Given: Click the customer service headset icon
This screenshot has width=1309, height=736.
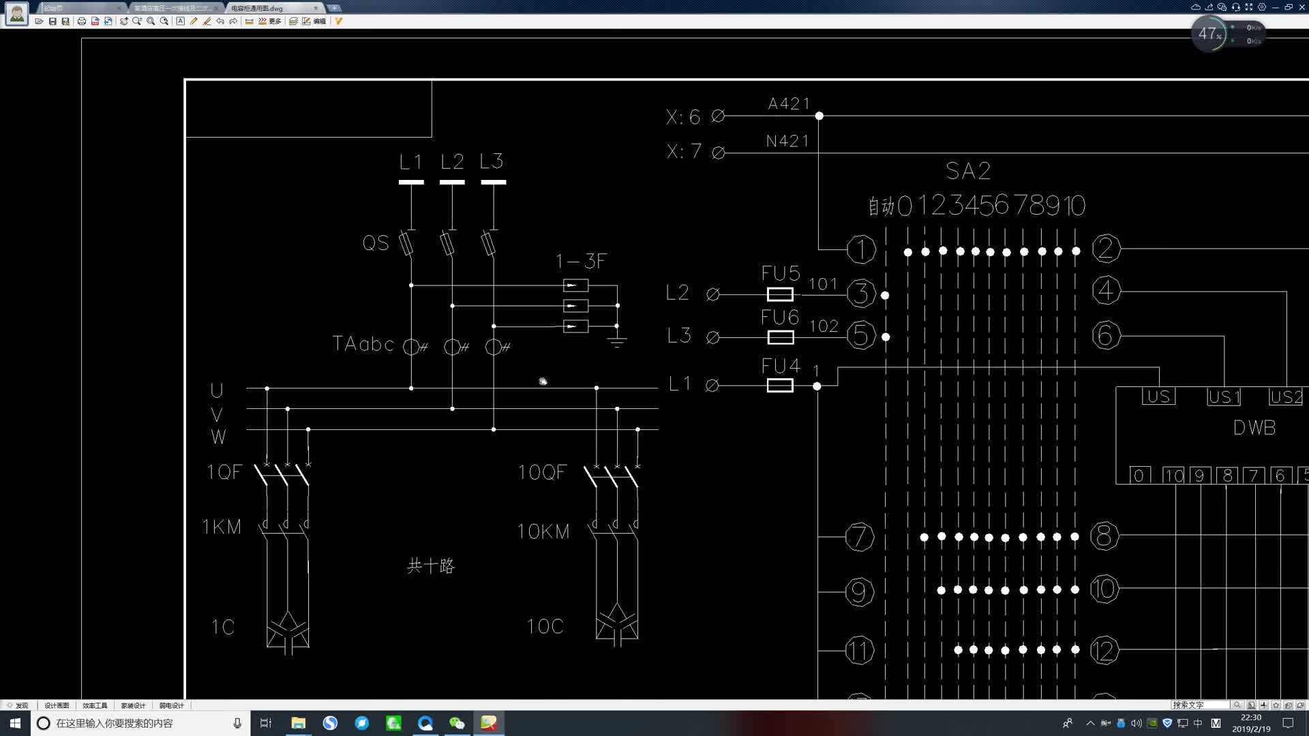Looking at the screenshot, I should pos(1235,7).
